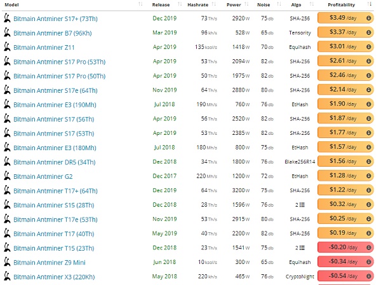This screenshot has height=285, width=381.
Task: Click the info icon on the $1.22/day badge
Action: pos(368,190)
